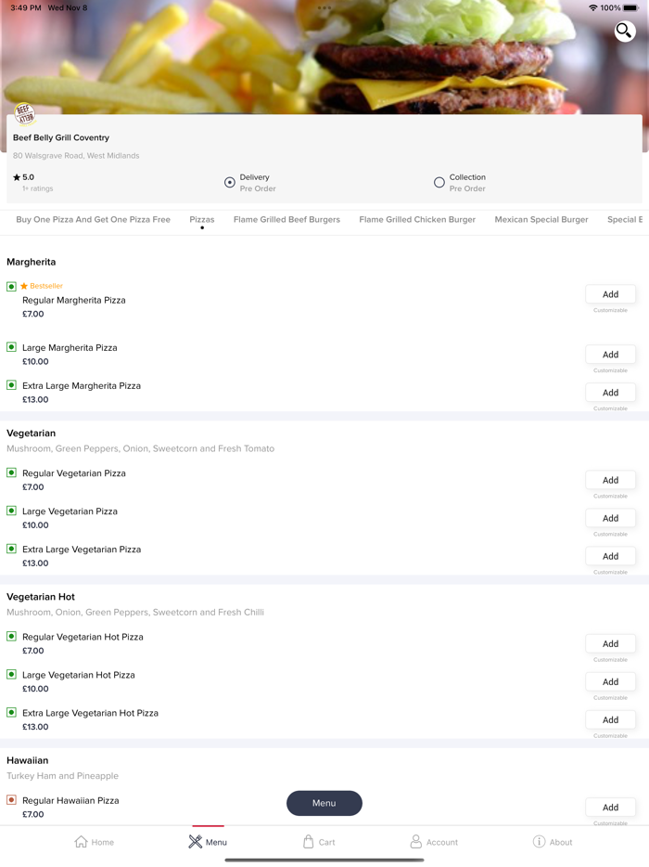Image resolution: width=649 pixels, height=867 pixels.
Task: Tap the 'Vegetarian Hot' section heading
Action: (41, 597)
